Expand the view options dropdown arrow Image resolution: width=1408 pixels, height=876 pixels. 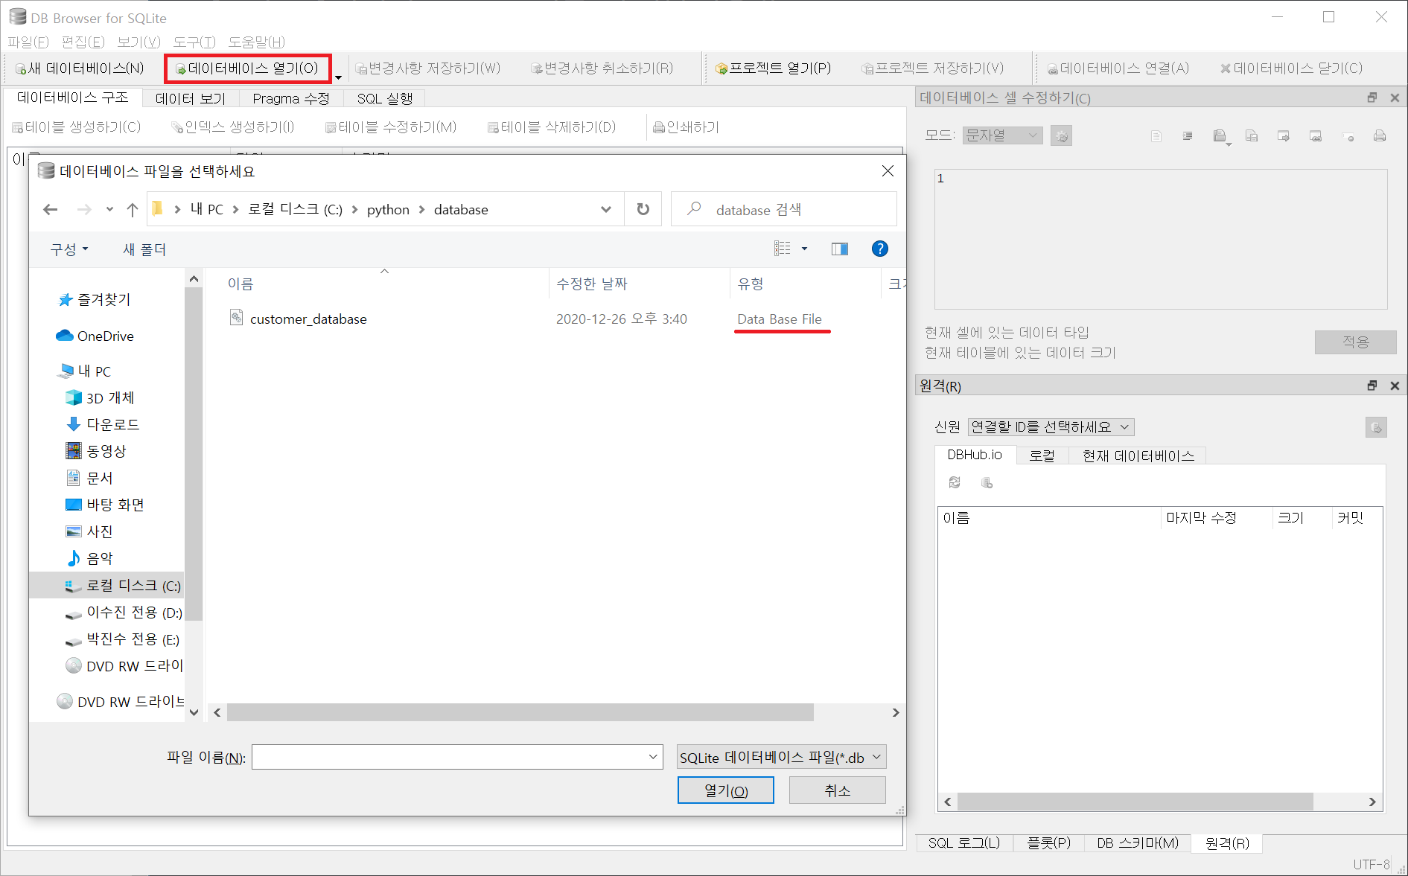click(804, 249)
